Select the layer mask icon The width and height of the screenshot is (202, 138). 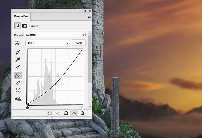(x=25, y=26)
